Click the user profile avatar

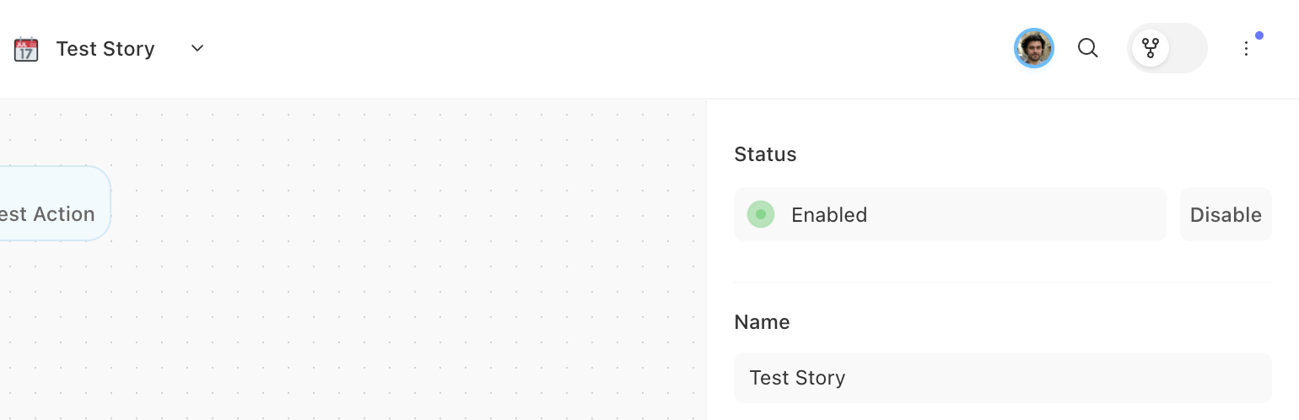1034,48
